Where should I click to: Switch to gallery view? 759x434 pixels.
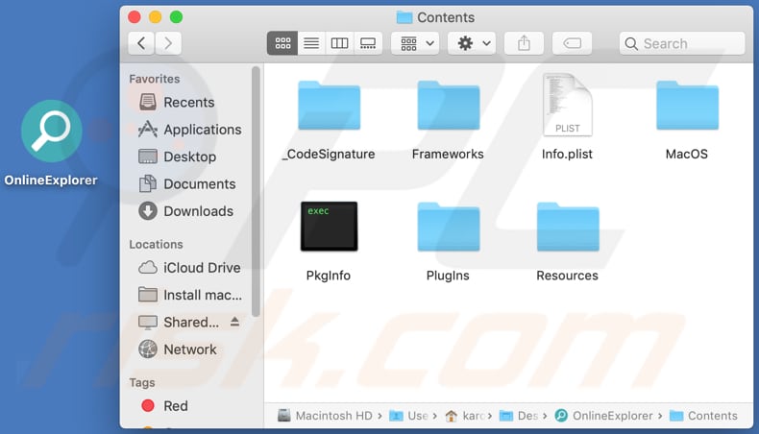click(368, 43)
